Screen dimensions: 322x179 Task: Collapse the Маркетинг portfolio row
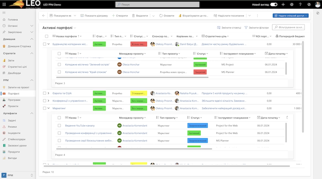48,108
